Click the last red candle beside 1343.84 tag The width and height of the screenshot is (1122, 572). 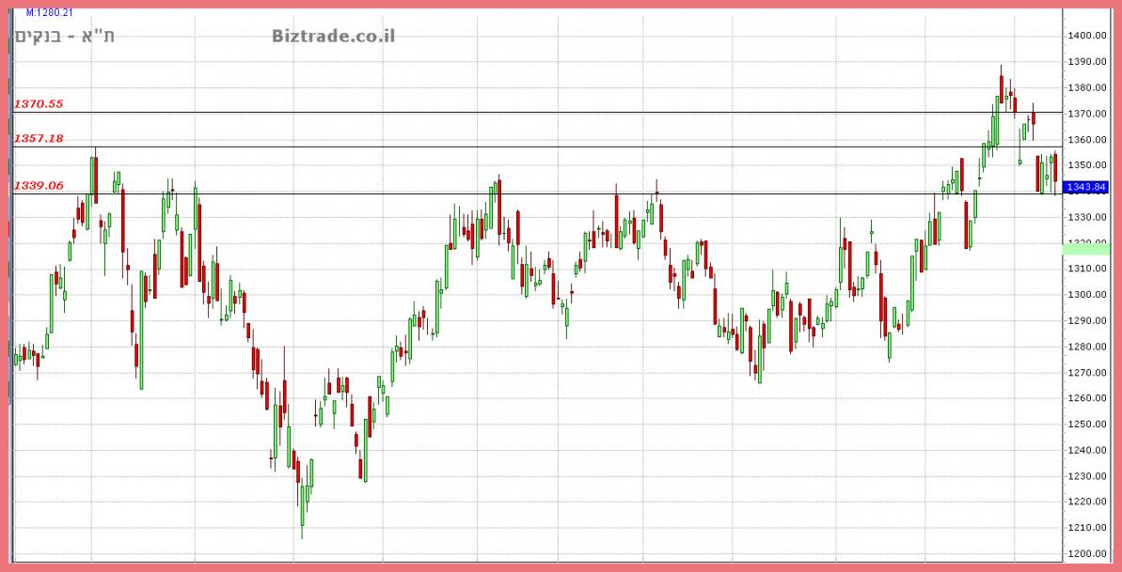coord(1056,167)
